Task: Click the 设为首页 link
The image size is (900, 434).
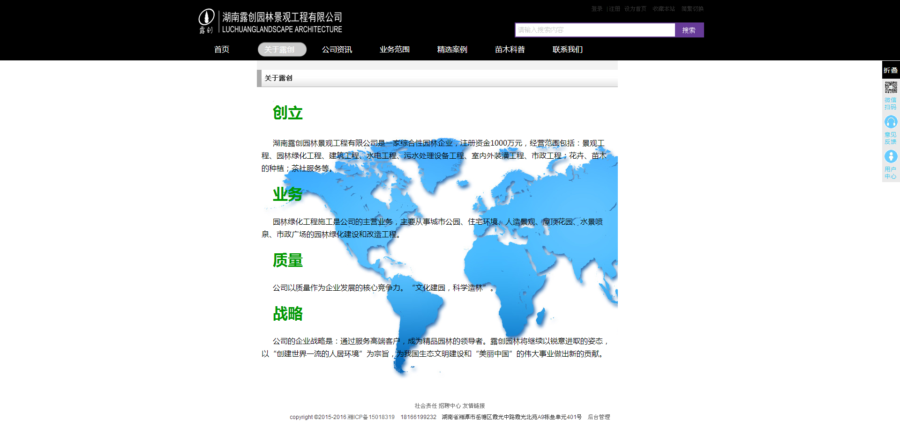Action: pos(635,9)
